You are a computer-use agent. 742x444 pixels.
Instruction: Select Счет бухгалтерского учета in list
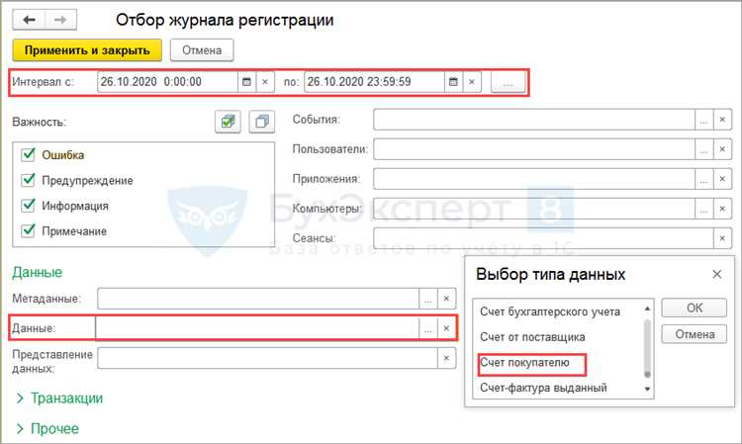point(550,311)
